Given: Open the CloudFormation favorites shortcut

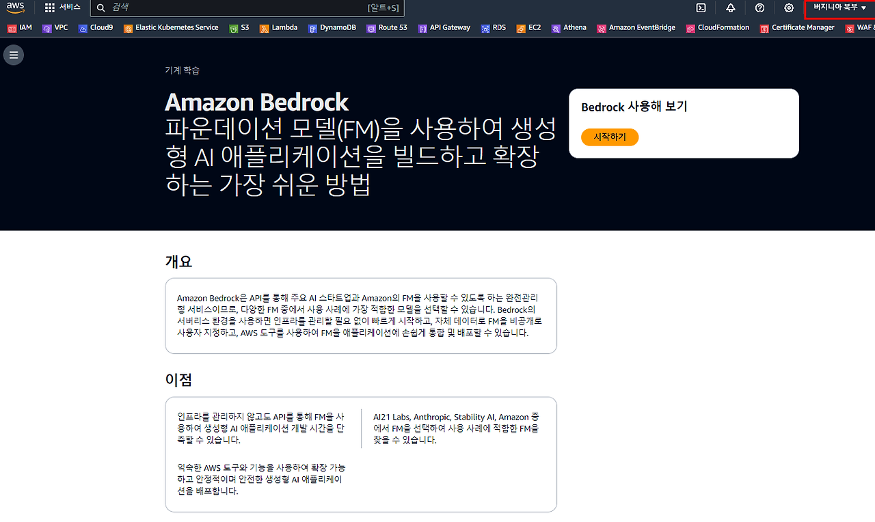Looking at the screenshot, I should click(718, 28).
